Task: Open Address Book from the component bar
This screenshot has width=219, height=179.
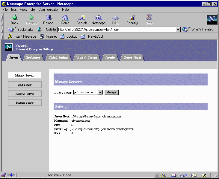Action: 194,175
